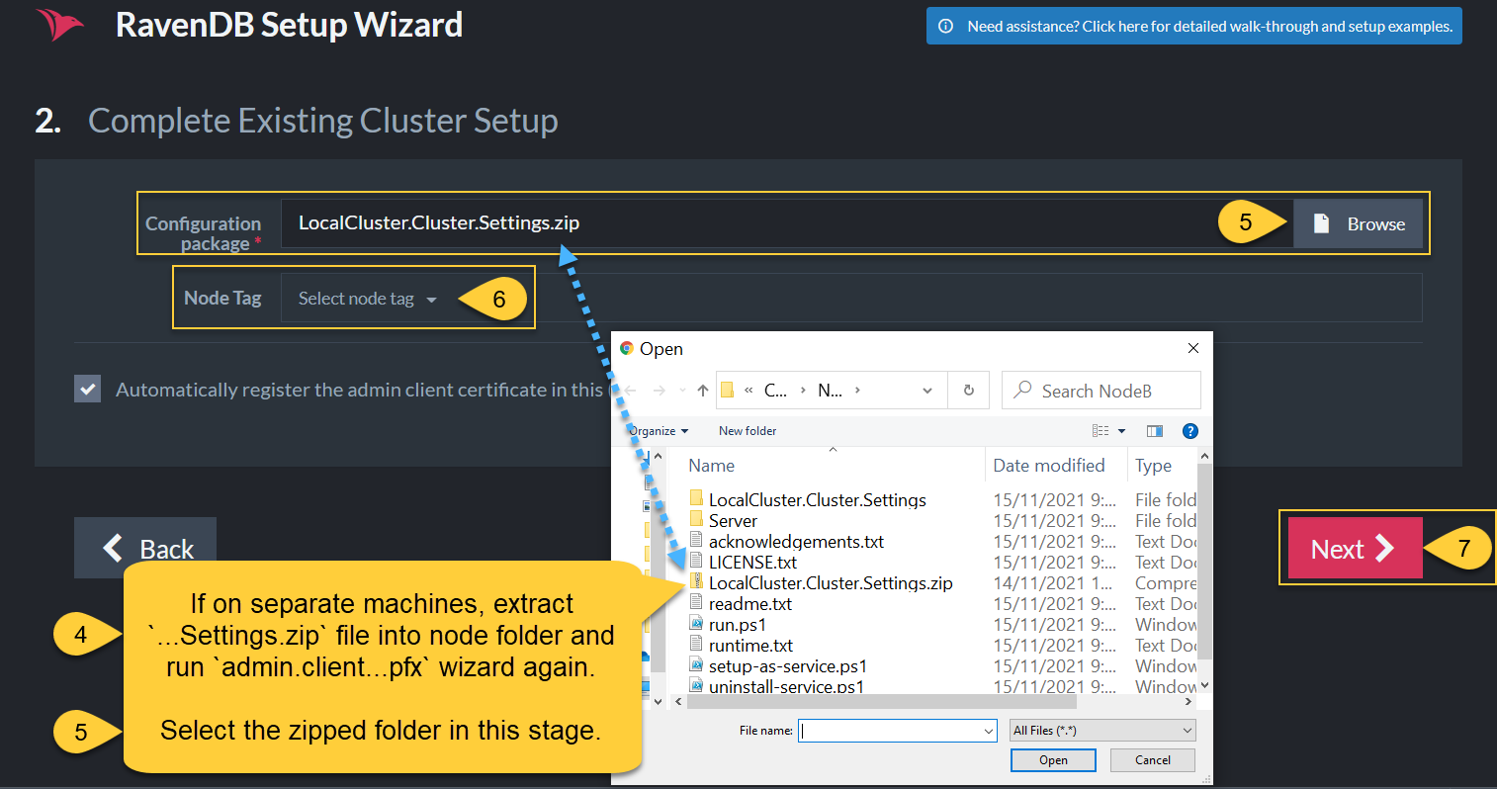
Task: Select uninstall-service.ps1 in file list
Action: pos(786,686)
